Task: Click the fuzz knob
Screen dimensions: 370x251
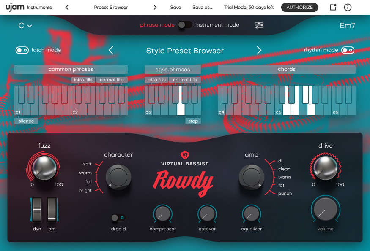Action: 44,167
